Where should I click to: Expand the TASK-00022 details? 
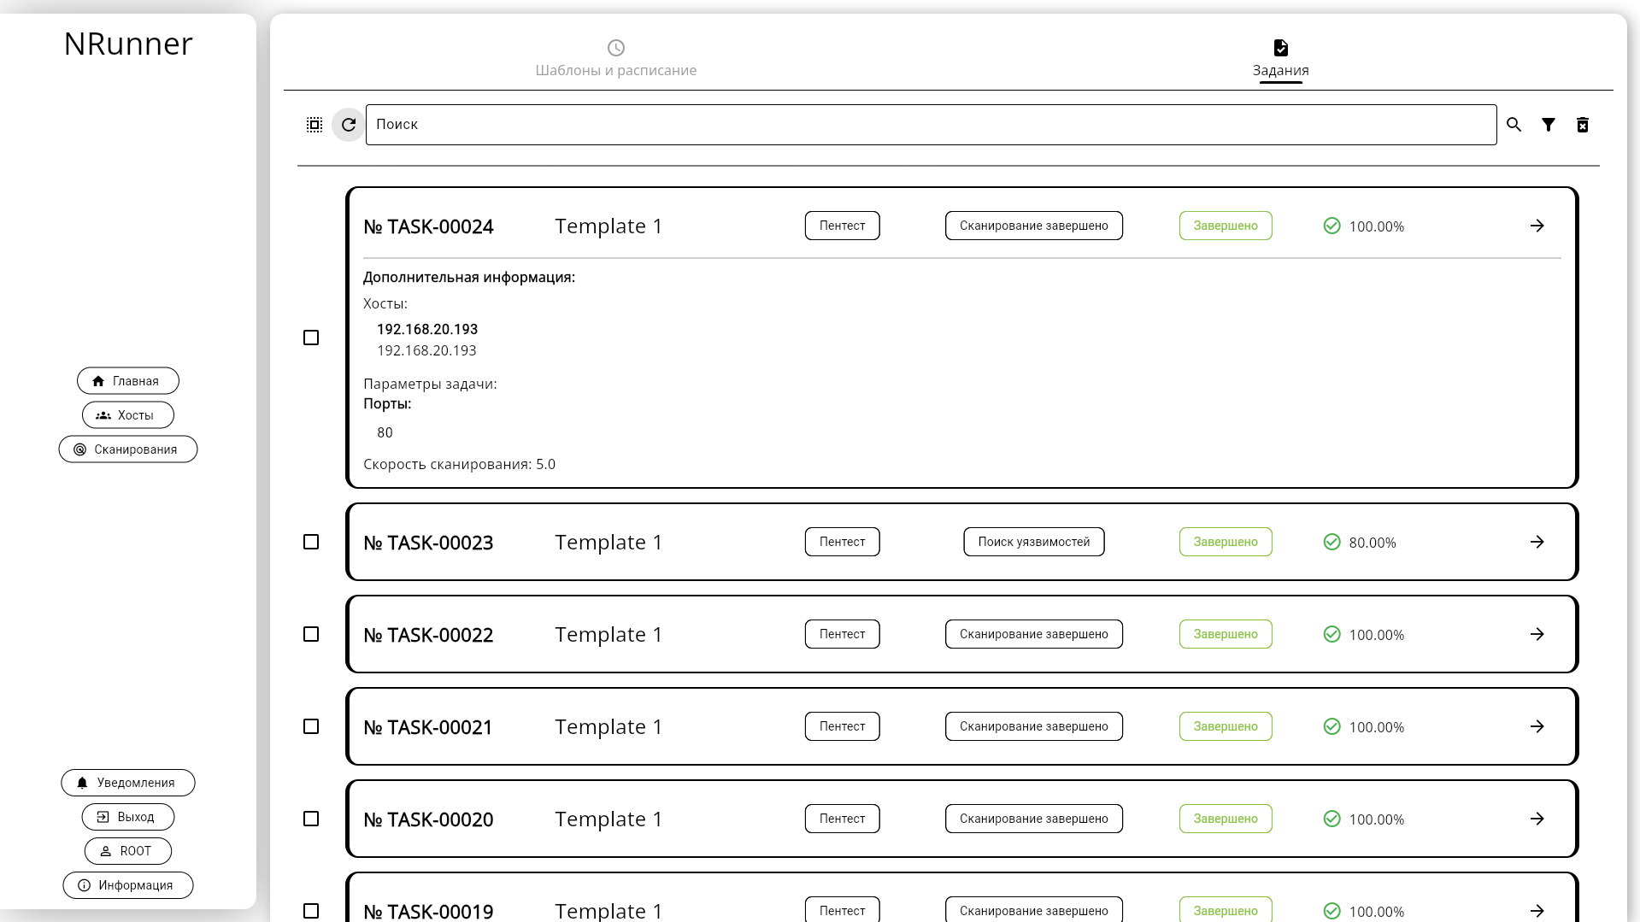[x=962, y=634]
